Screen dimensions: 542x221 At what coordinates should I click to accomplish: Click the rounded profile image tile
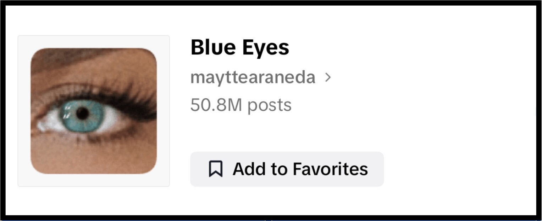[x=94, y=110]
